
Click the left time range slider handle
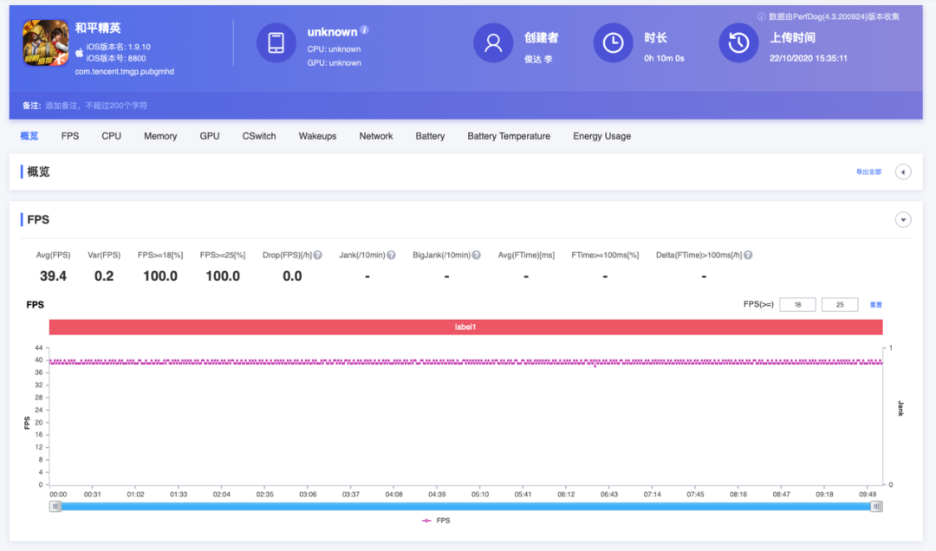point(55,506)
